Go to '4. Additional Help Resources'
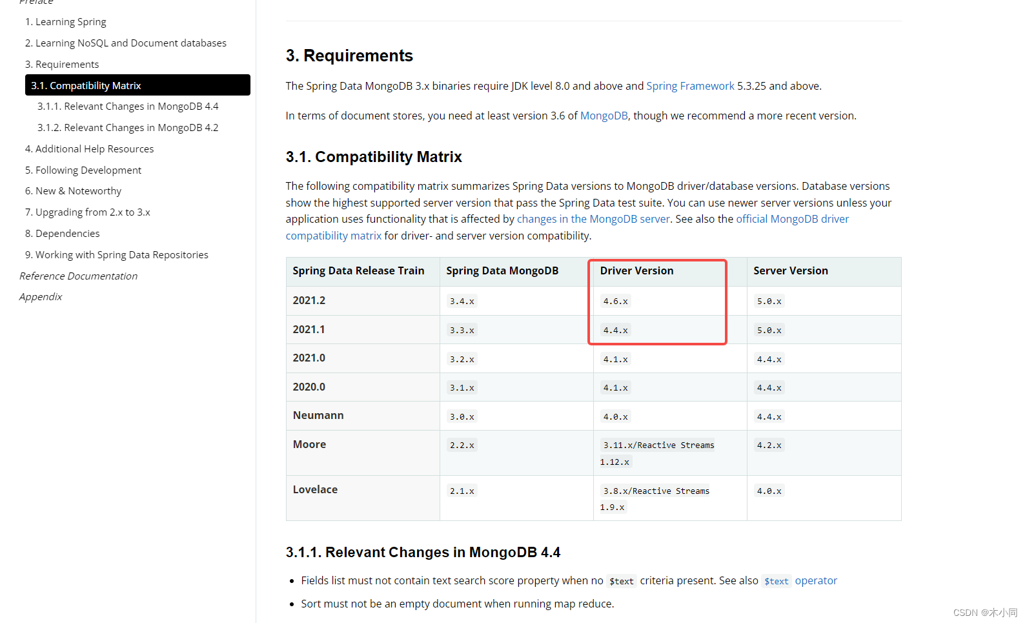This screenshot has width=1027, height=623. (x=90, y=149)
